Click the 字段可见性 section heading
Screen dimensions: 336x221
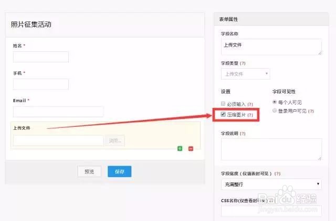[x=284, y=92]
